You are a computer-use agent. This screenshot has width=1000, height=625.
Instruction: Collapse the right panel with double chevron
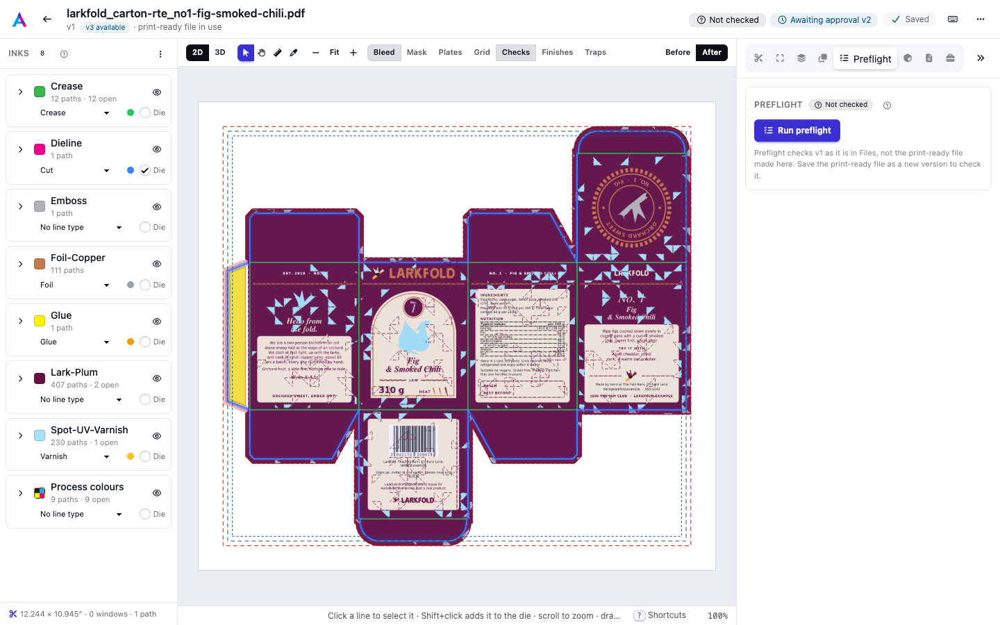coord(981,58)
